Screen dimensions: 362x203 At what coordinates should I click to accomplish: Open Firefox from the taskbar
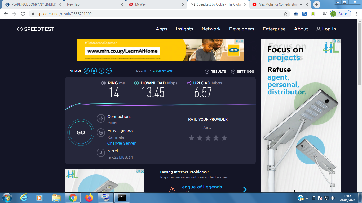[89, 197]
